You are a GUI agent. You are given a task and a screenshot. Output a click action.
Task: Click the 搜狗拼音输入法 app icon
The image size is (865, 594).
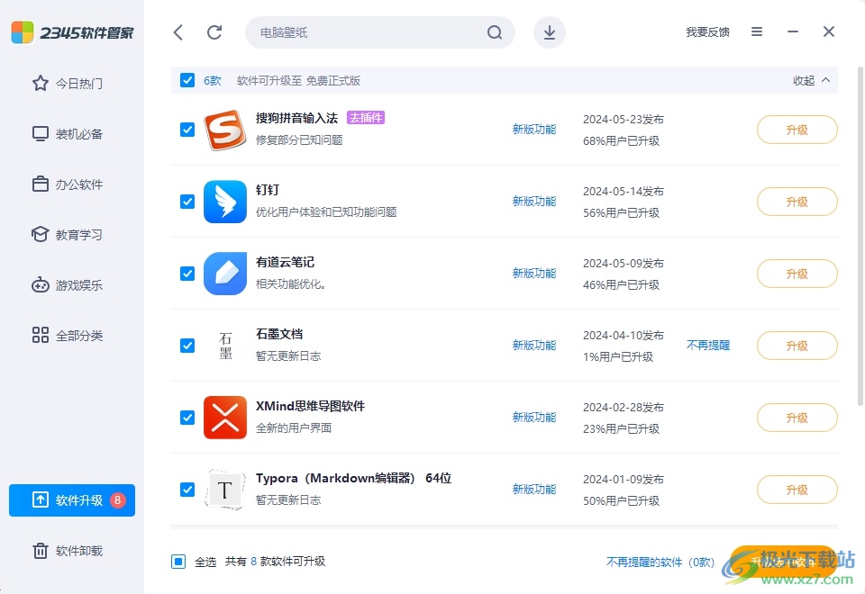point(225,130)
